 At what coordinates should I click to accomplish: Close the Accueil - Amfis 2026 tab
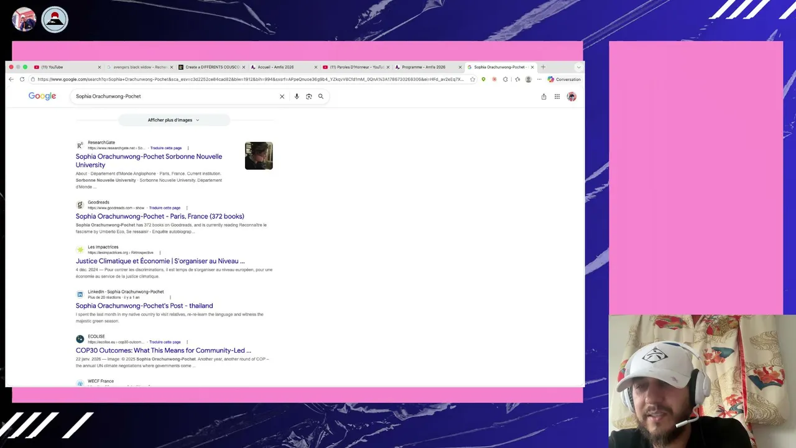pos(316,67)
